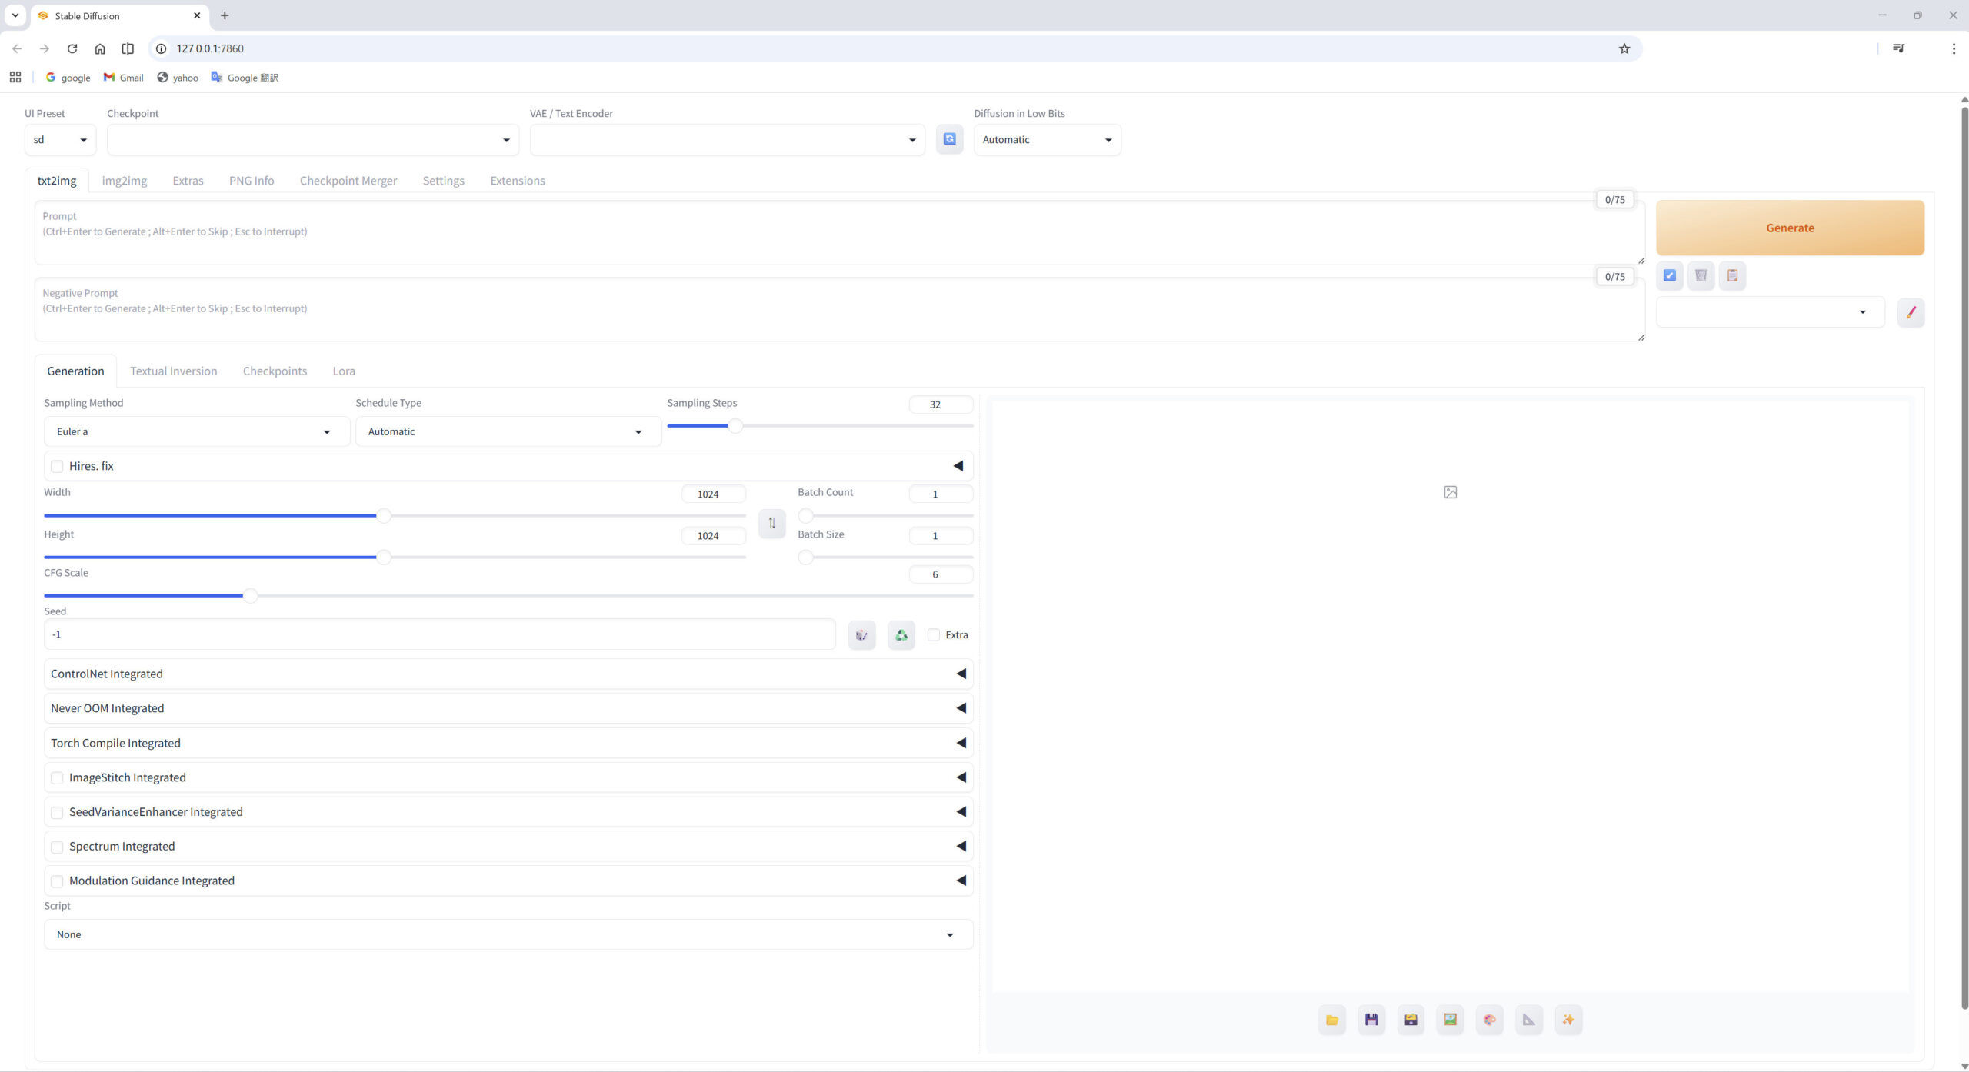The image size is (1969, 1072).
Task: Open the Script dropdown showing None
Action: 508,934
